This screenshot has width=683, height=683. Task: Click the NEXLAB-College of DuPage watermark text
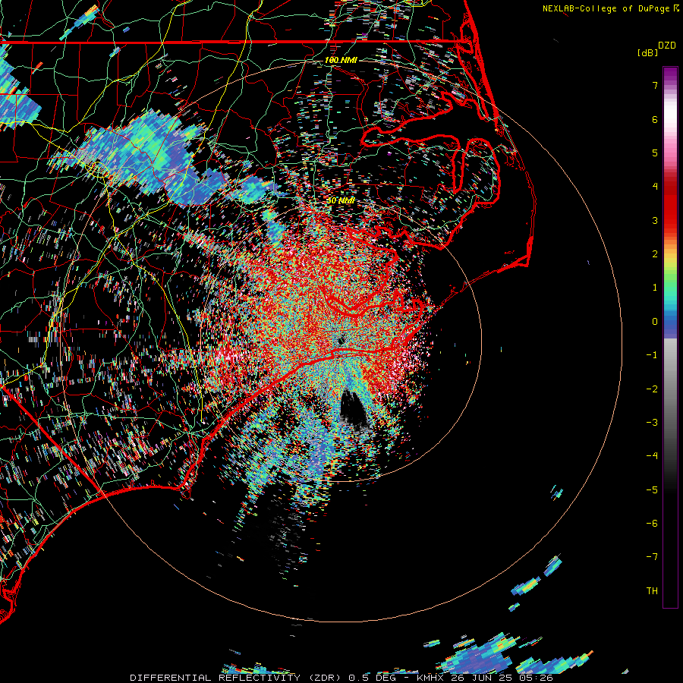pos(606,8)
